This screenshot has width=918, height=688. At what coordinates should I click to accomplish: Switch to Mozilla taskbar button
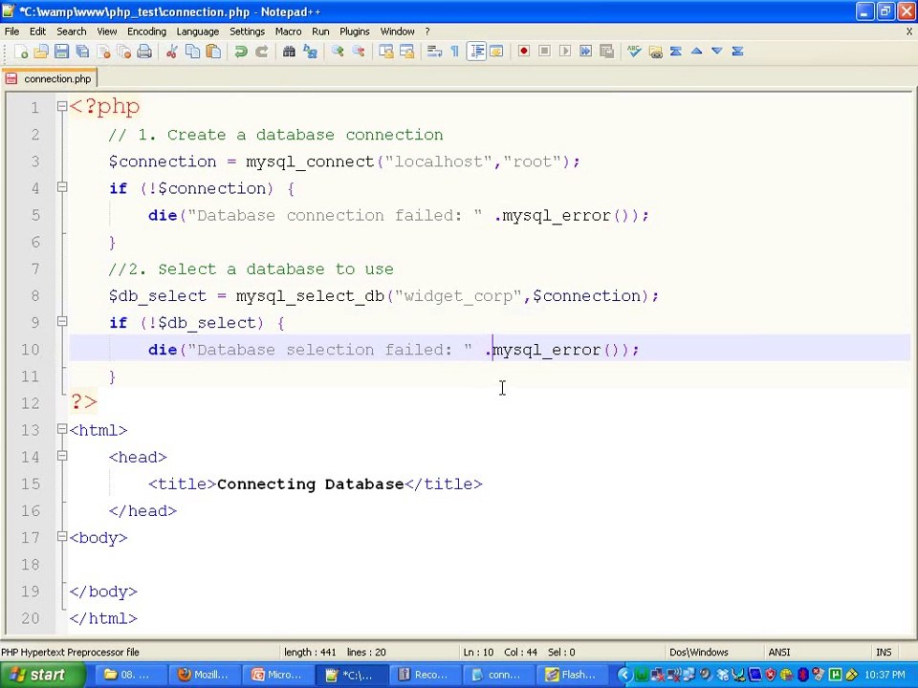pyautogui.click(x=204, y=676)
